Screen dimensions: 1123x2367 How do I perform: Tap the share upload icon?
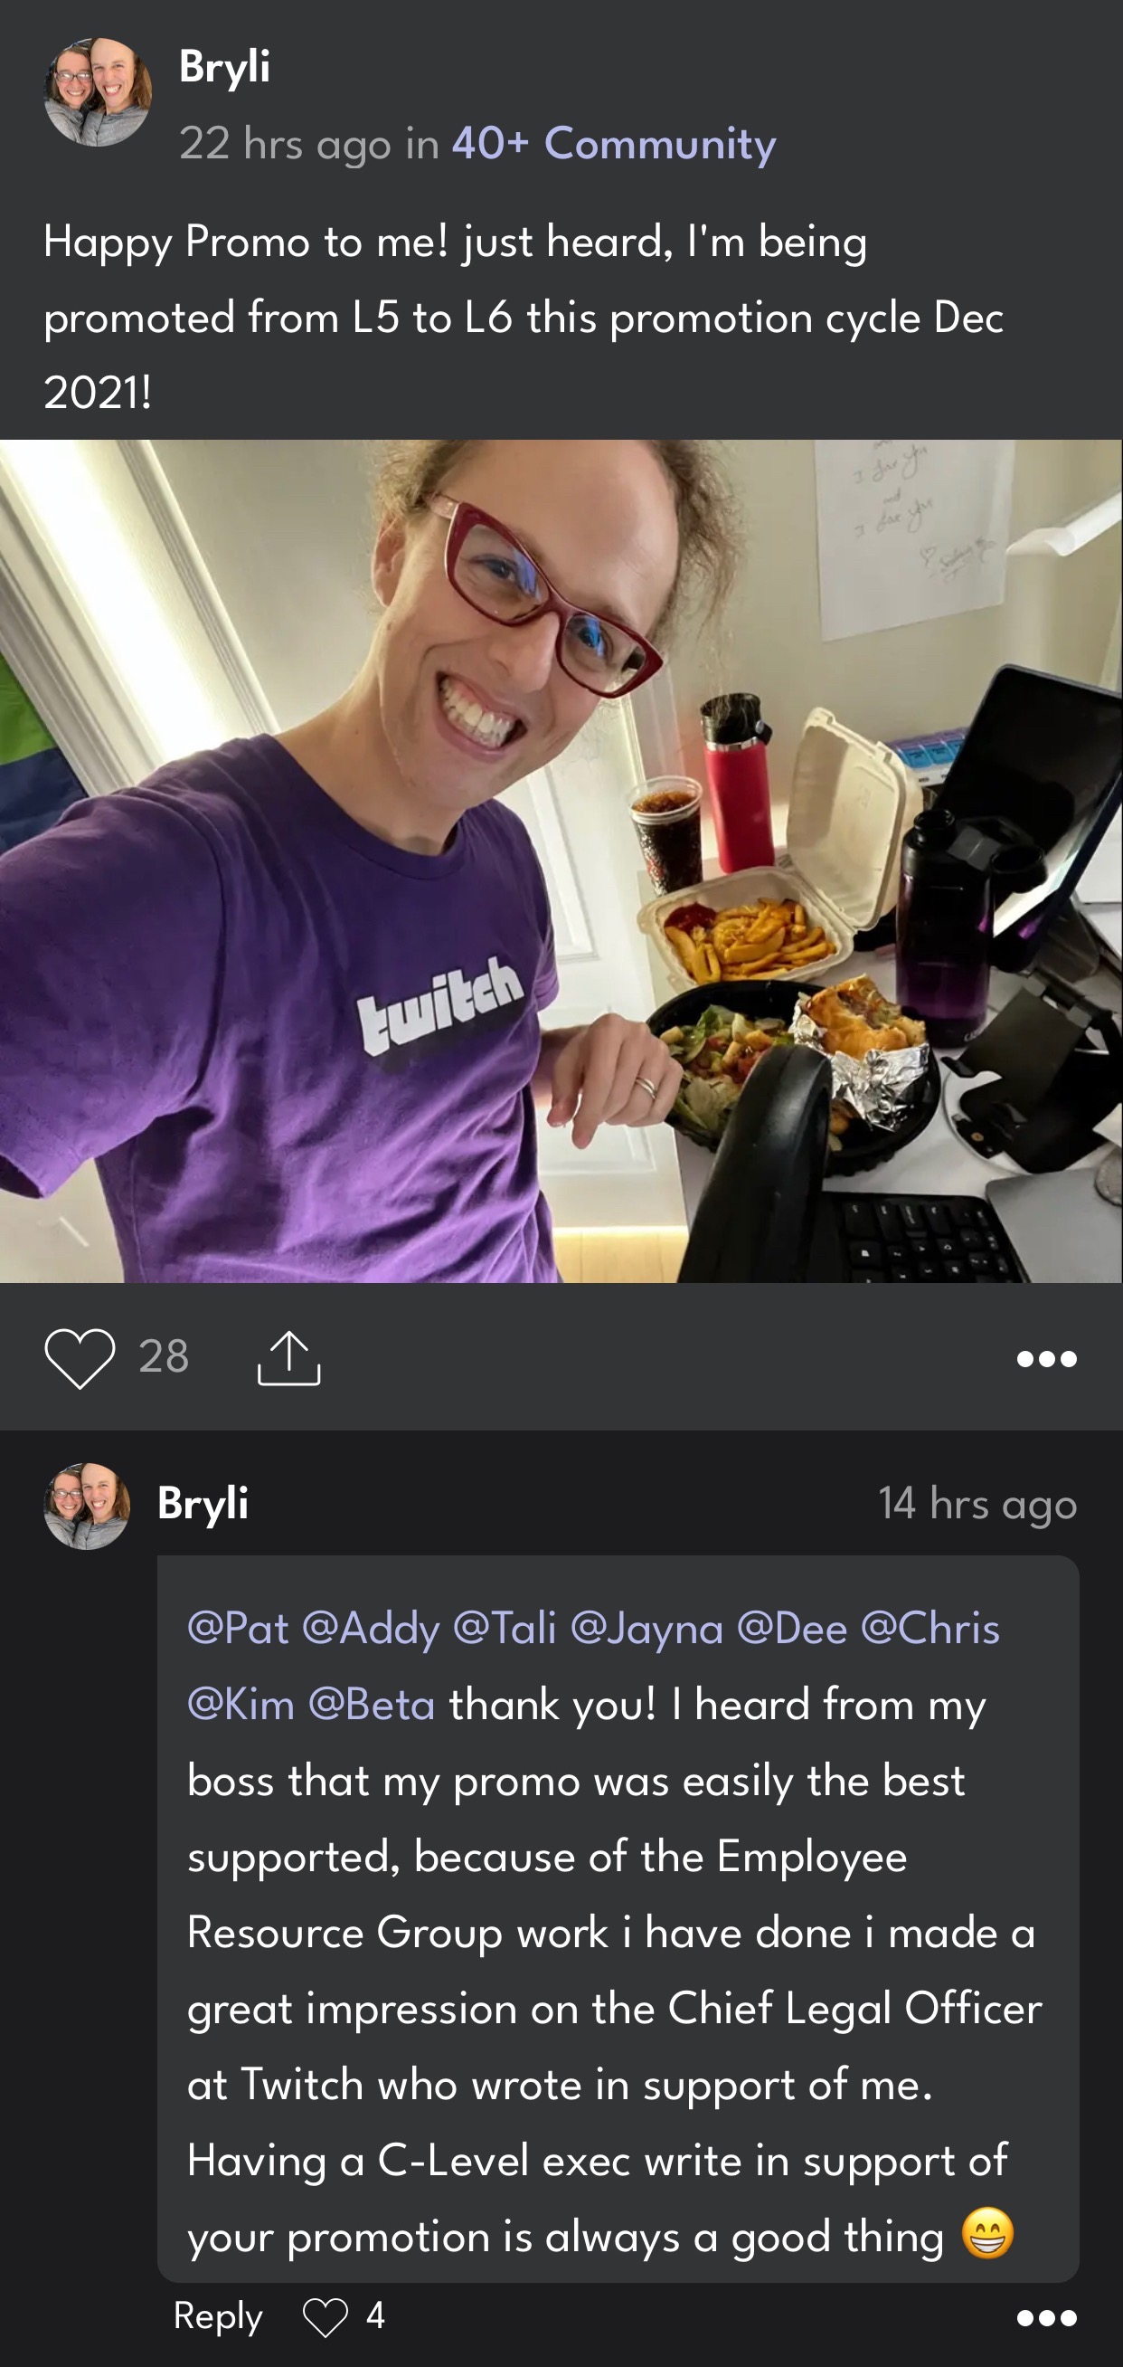click(x=289, y=1357)
